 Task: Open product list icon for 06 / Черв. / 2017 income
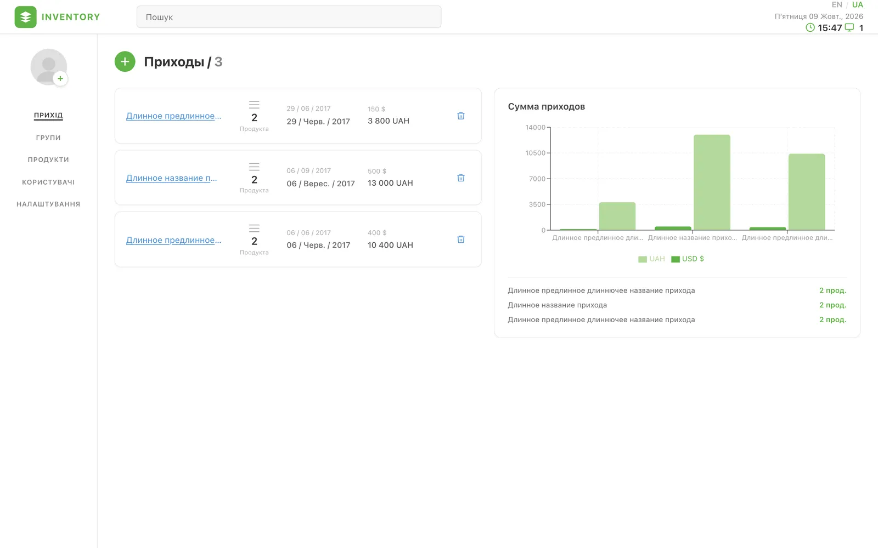pos(254,228)
